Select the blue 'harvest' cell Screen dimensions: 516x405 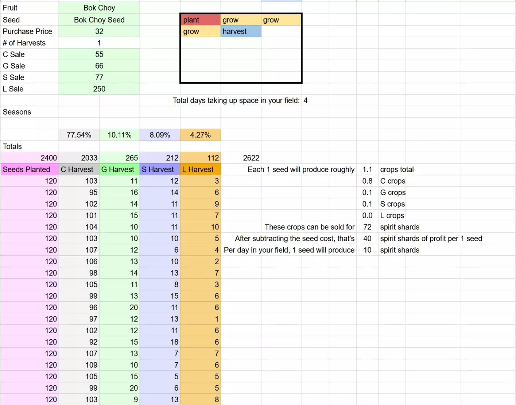(x=241, y=31)
